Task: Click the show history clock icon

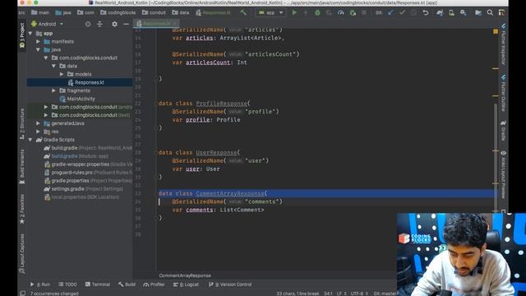Action: point(413,13)
